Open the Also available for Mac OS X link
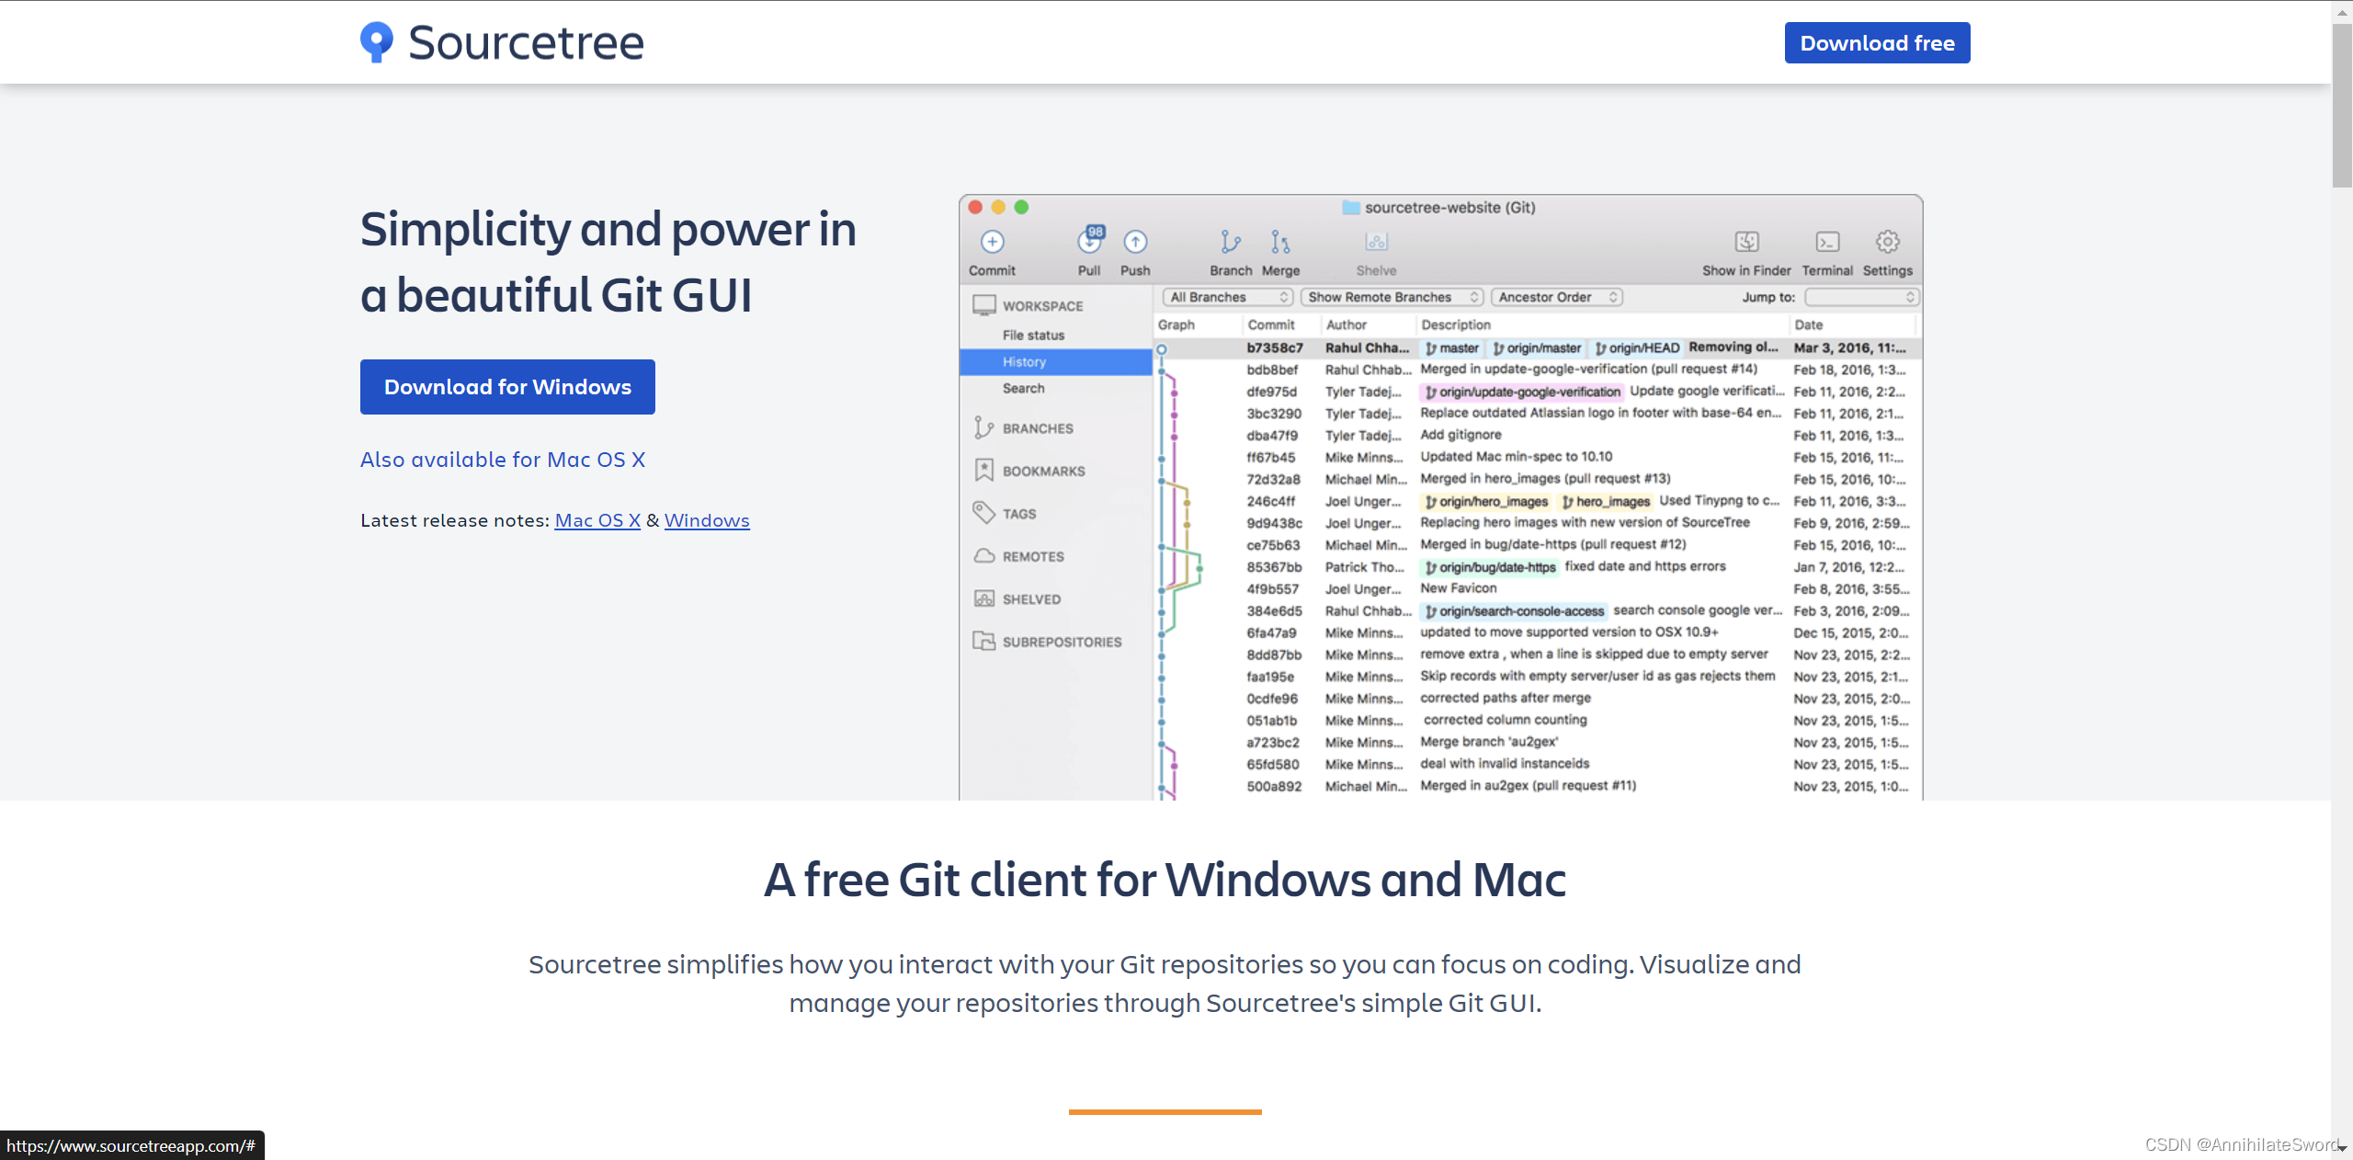2353x1160 pixels. pos(503,460)
